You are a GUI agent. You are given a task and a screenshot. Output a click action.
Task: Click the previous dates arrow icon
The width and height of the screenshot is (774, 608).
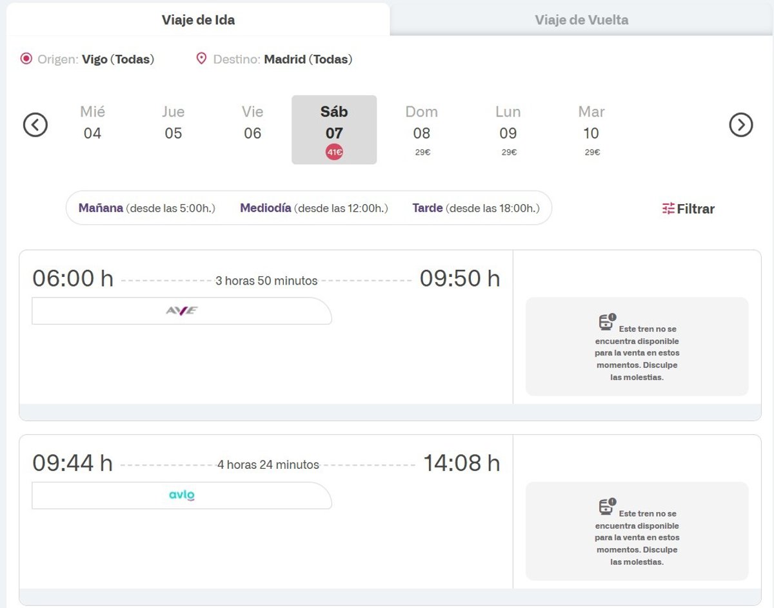[x=35, y=124]
